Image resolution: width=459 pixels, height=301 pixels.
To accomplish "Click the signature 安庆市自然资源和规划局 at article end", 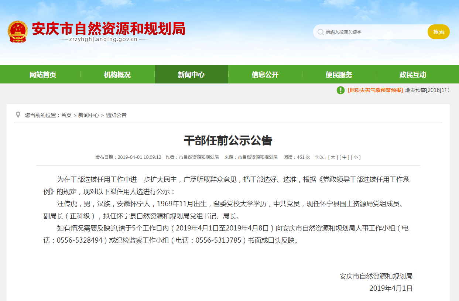I will click(x=376, y=276).
